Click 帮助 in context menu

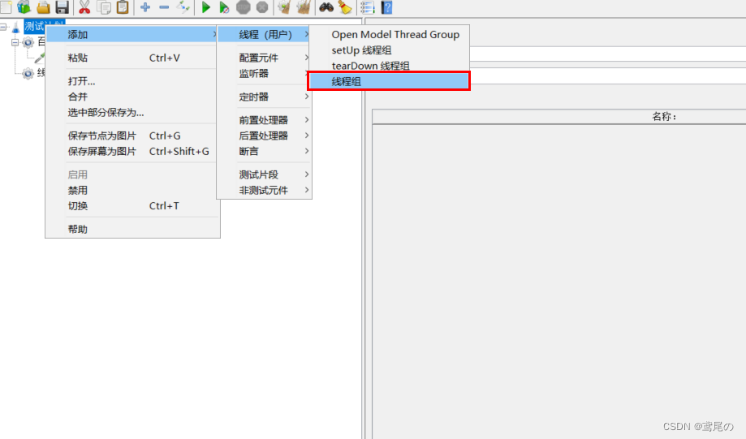click(132, 230)
